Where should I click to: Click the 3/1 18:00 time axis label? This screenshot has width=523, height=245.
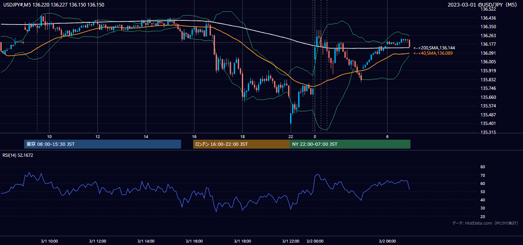242,241
